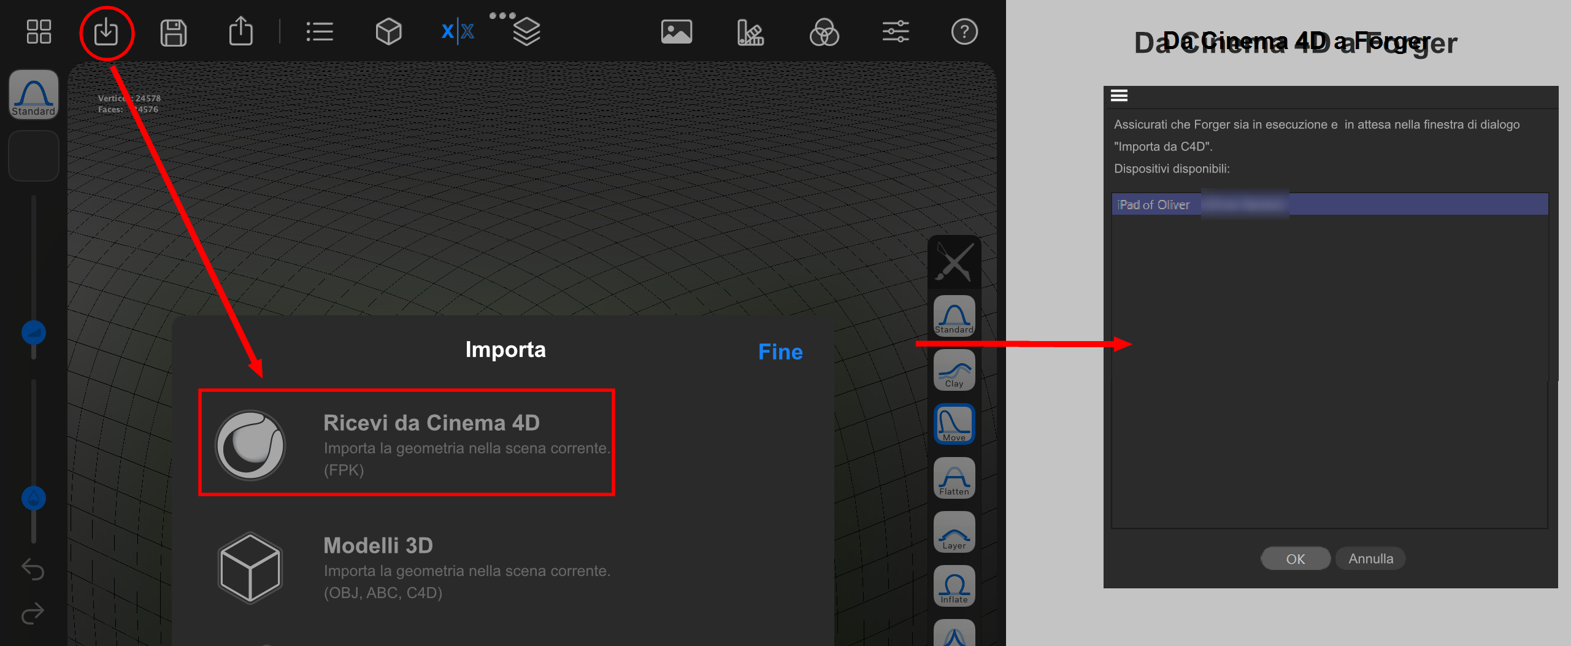The width and height of the screenshot is (1571, 646).
Task: Open the sliders settings icon
Action: (896, 31)
